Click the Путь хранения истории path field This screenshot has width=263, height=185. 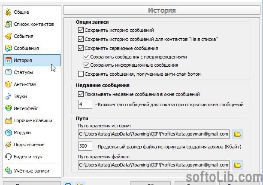(154, 134)
